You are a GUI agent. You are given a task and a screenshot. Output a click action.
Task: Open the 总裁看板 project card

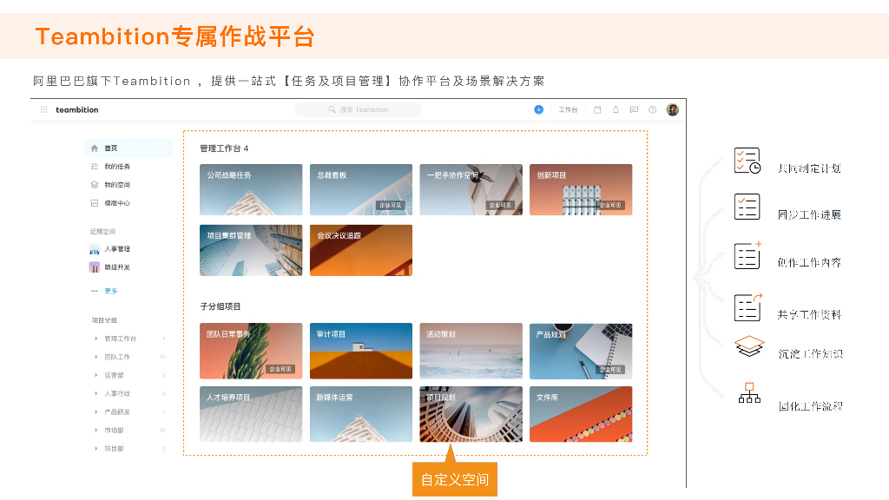[361, 190]
